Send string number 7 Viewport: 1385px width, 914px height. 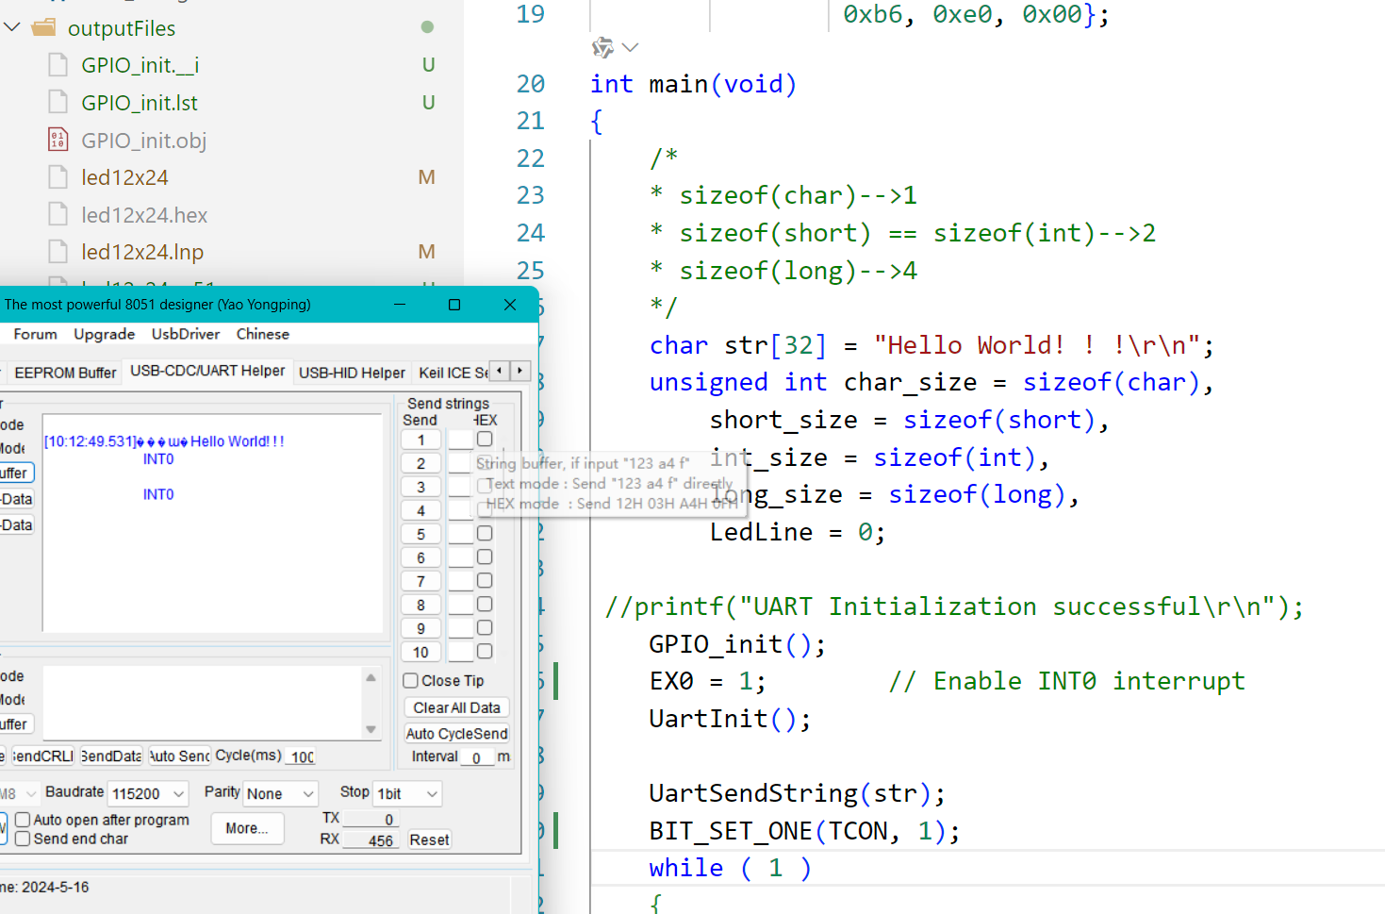point(420,581)
